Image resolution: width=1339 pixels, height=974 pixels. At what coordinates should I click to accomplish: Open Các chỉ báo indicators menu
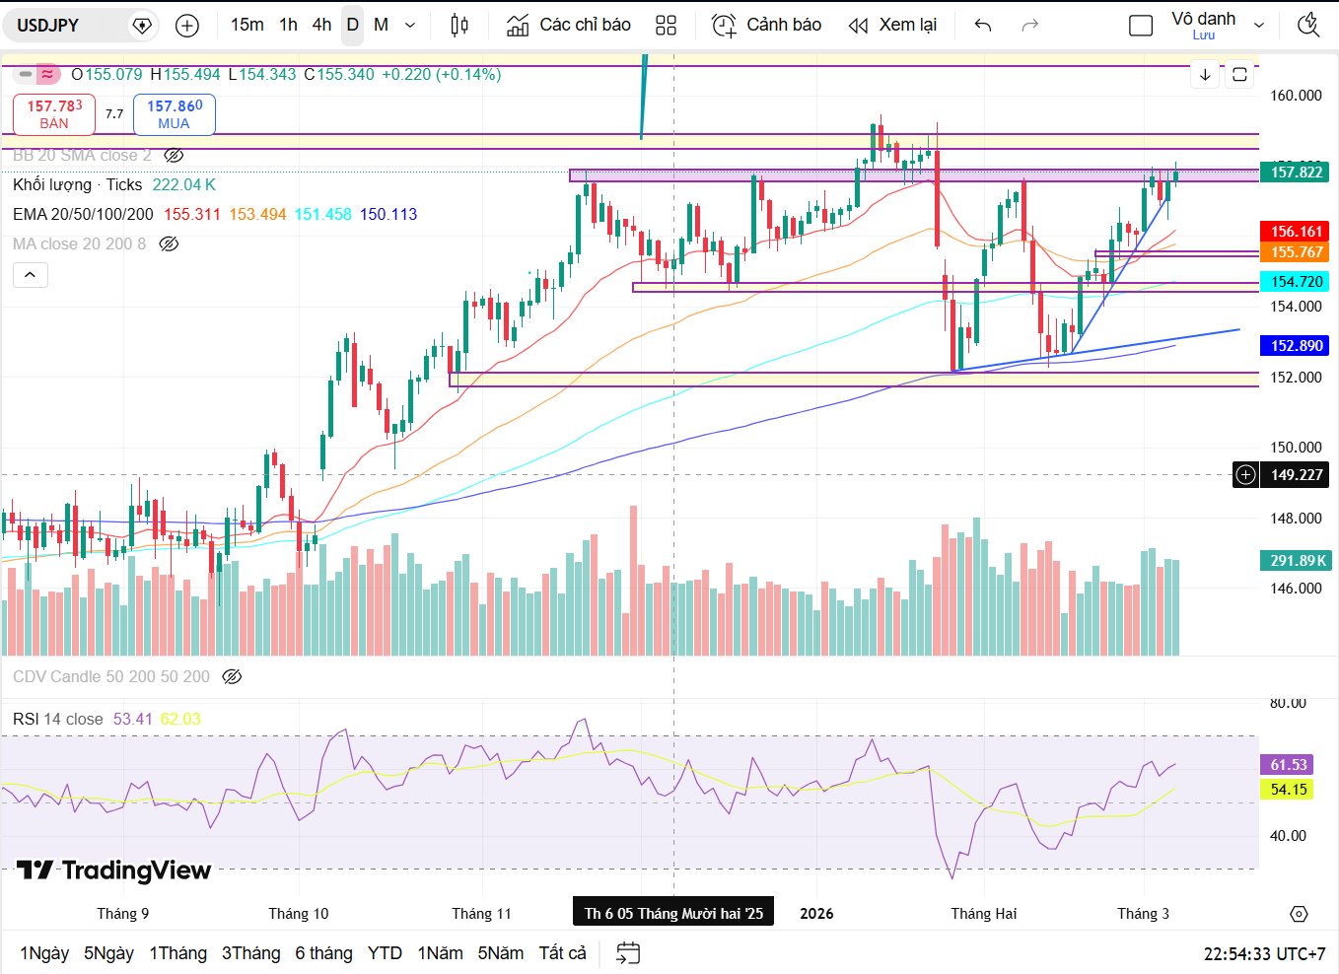click(x=569, y=26)
